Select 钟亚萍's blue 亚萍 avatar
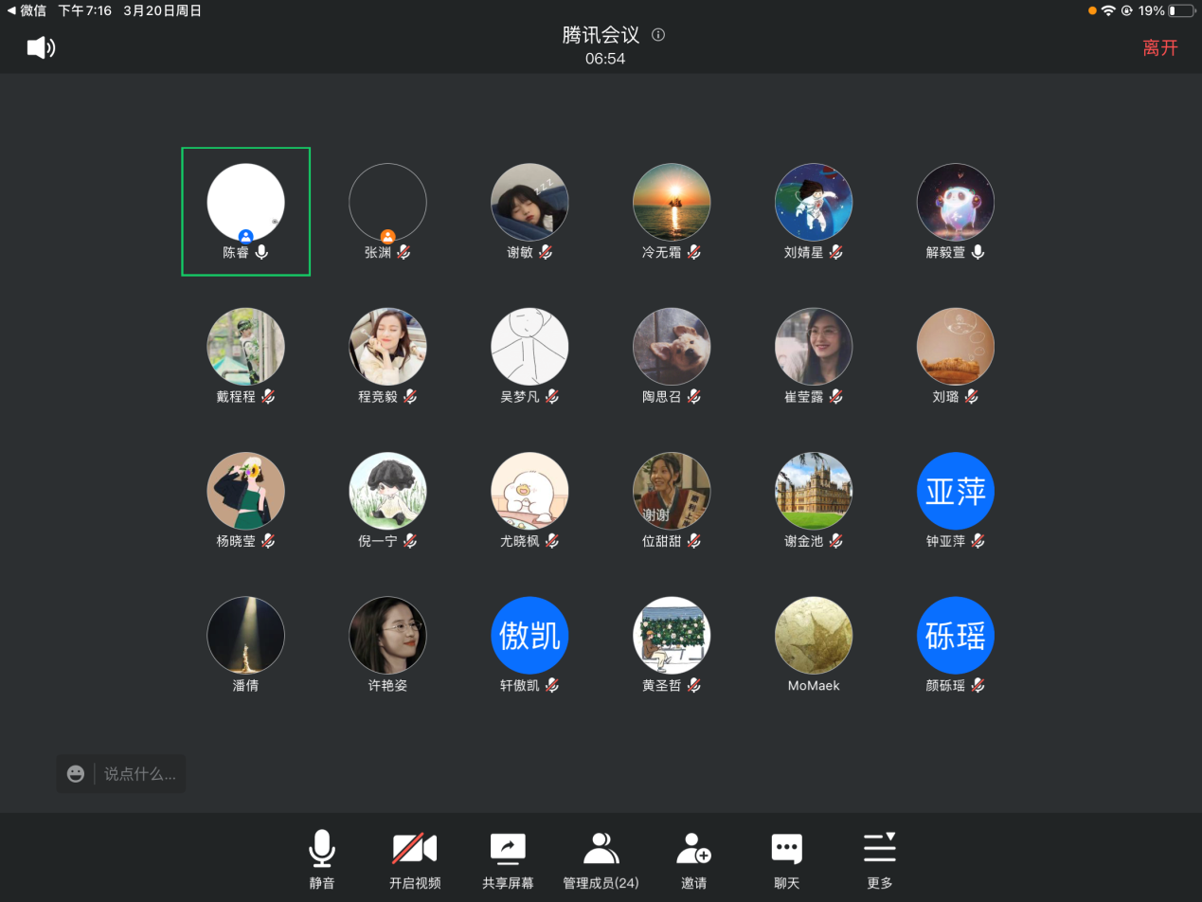 coord(955,491)
